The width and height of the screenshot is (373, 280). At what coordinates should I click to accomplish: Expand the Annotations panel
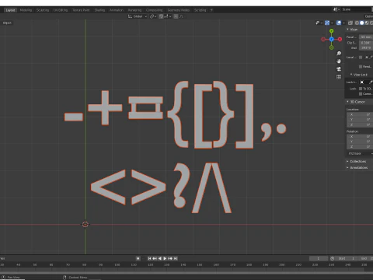[347, 167]
